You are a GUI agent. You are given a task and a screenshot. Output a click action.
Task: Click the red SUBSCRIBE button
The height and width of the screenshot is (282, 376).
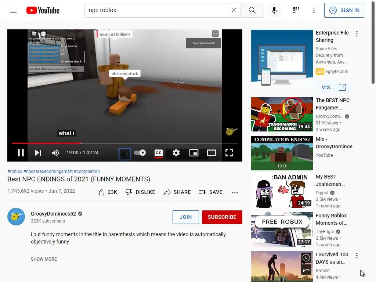(222, 217)
